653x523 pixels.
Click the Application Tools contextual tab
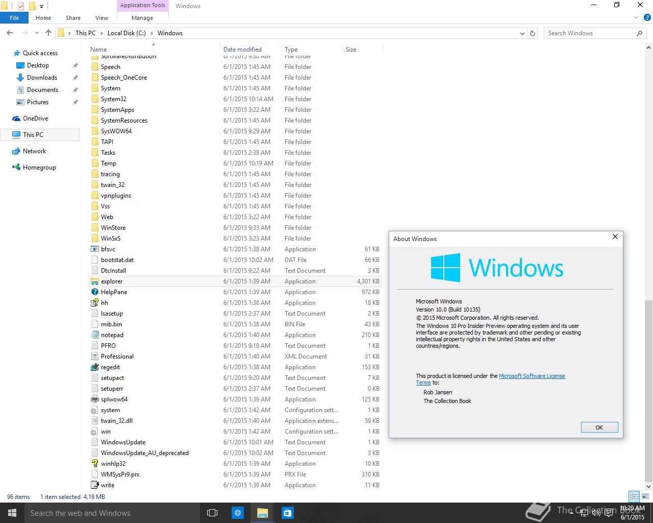pos(143,6)
